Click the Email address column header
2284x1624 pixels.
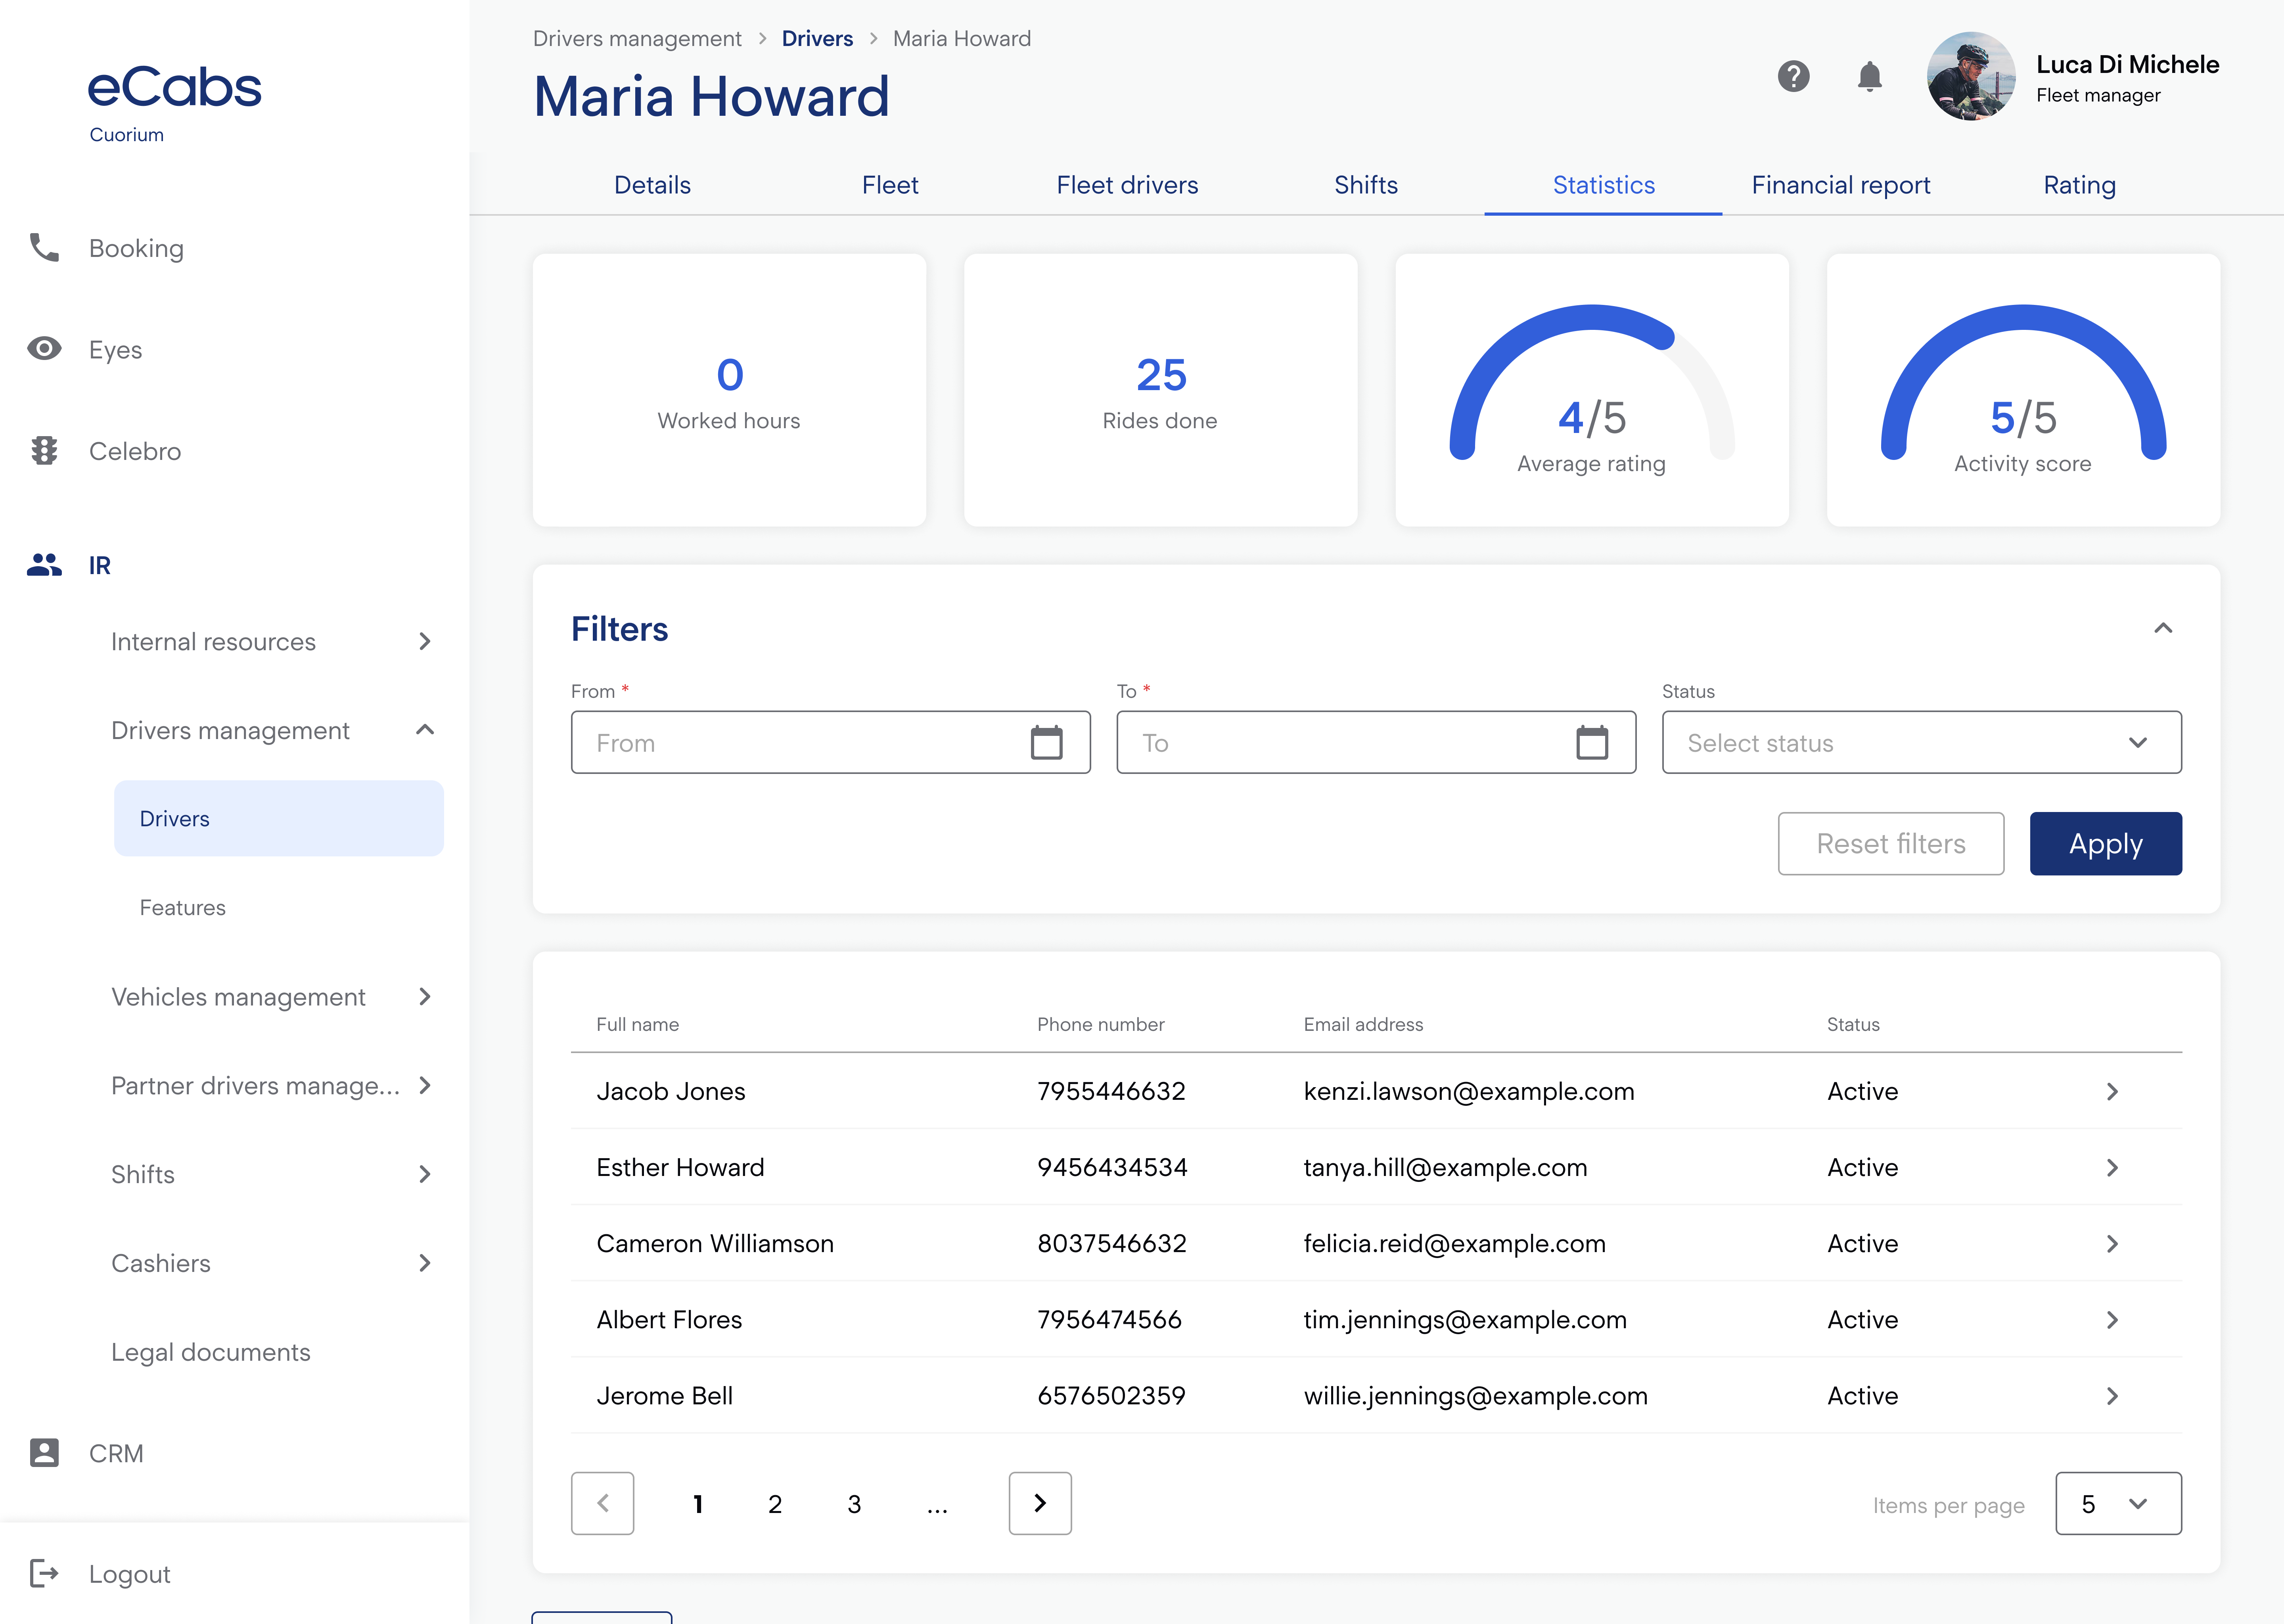(1362, 1024)
